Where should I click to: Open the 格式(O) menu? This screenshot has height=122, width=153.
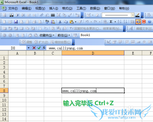pyautogui.click(x=67, y=8)
